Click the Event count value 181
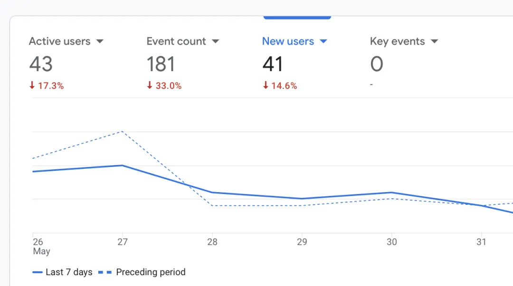Image resolution: width=513 pixels, height=286 pixels. [x=161, y=64]
